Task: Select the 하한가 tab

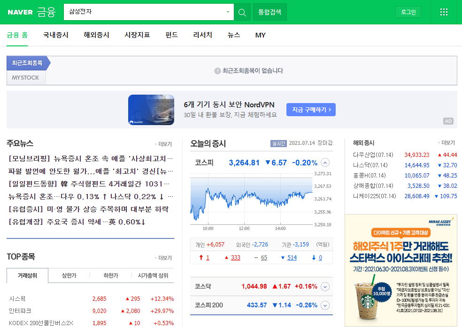Action: pyautogui.click(x=111, y=275)
